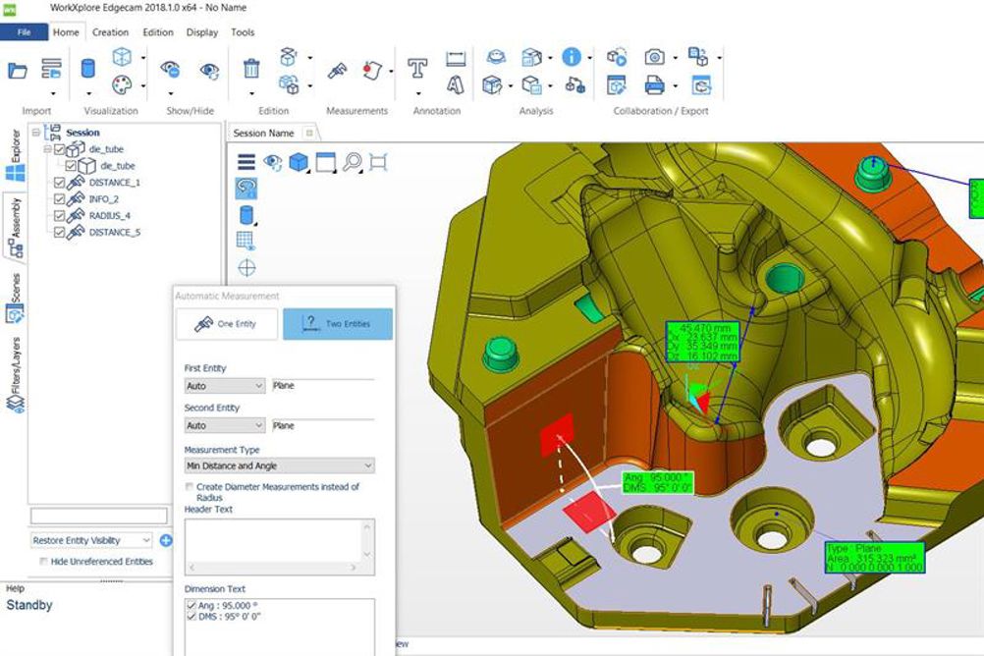Select the Session Name viewport tab
984x656 pixels.
(x=263, y=134)
